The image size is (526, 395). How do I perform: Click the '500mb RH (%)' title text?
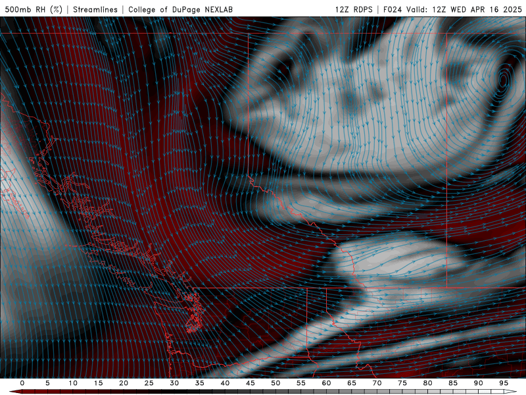[x=34, y=9]
